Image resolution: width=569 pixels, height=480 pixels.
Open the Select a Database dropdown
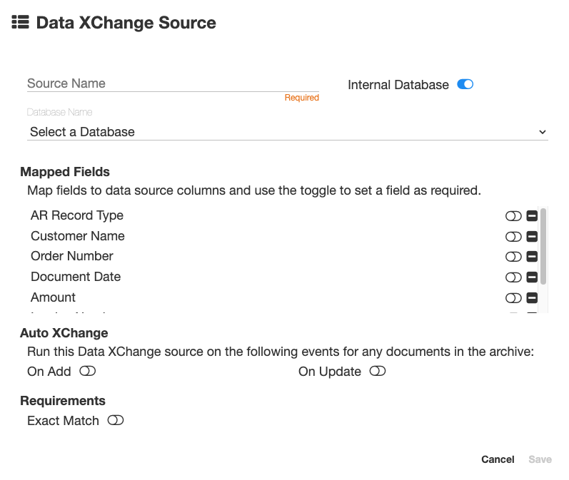(288, 132)
